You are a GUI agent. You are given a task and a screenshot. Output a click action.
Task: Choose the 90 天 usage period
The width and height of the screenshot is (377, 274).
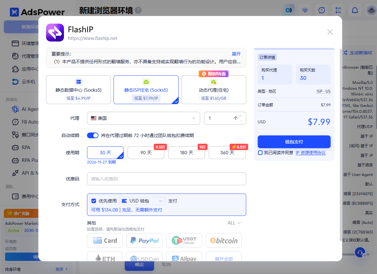click(146, 153)
